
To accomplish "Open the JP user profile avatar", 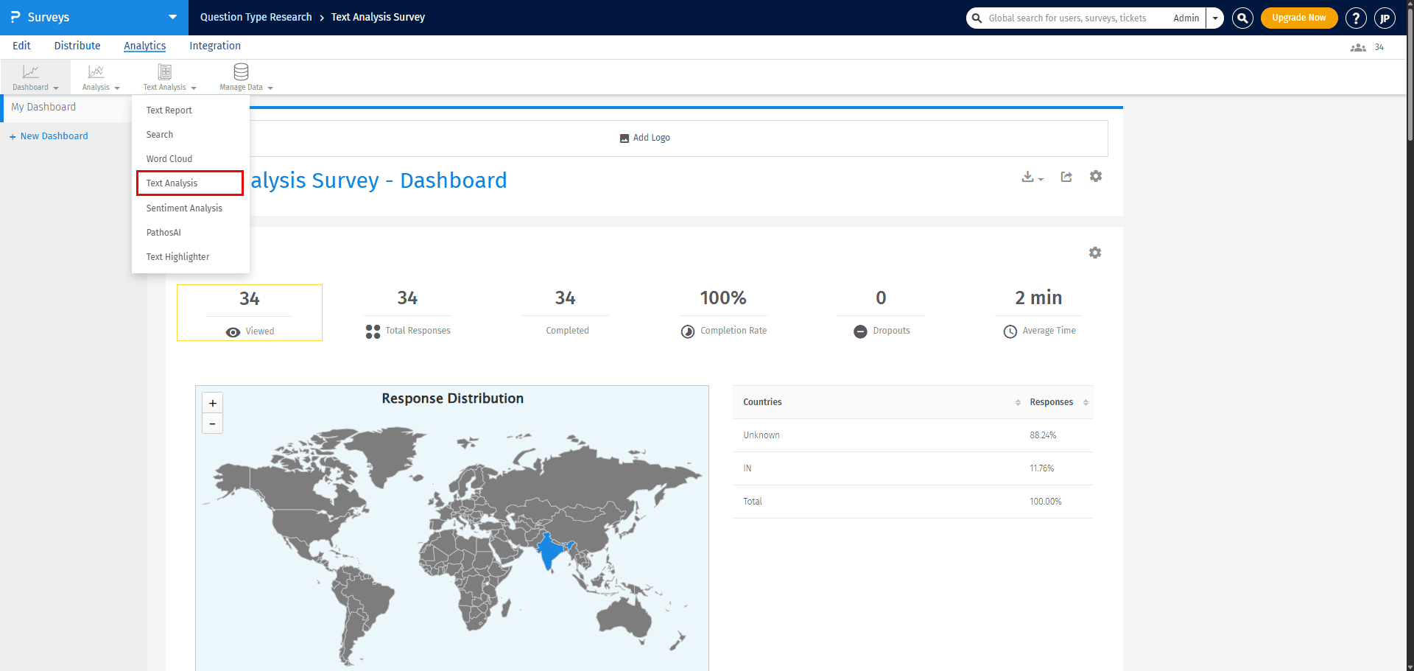I will 1385,18.
